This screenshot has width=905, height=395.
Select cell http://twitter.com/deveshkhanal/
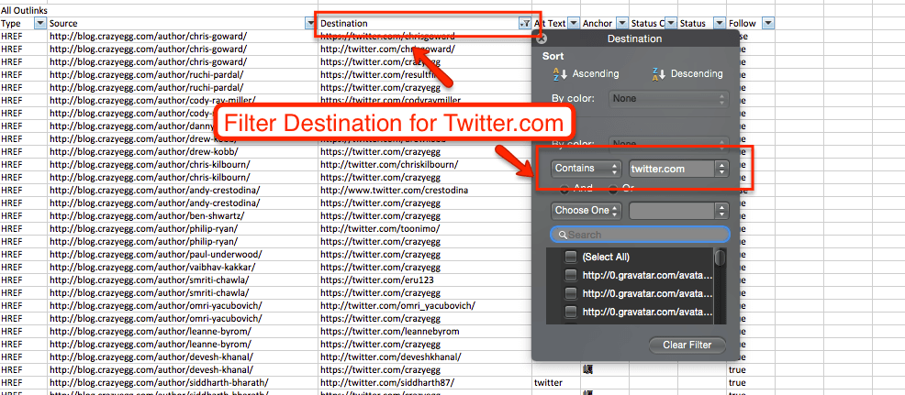425,357
